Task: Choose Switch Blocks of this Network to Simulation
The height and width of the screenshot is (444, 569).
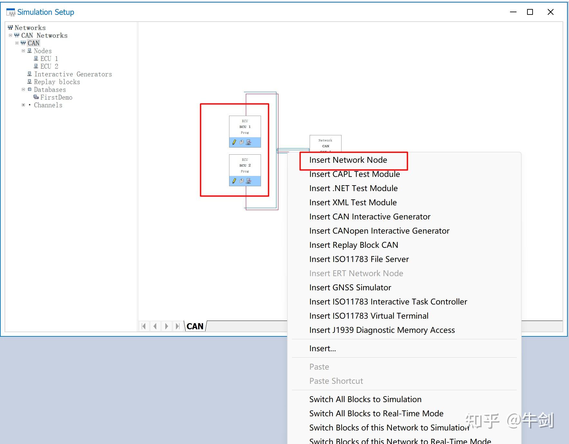Action: click(x=389, y=428)
